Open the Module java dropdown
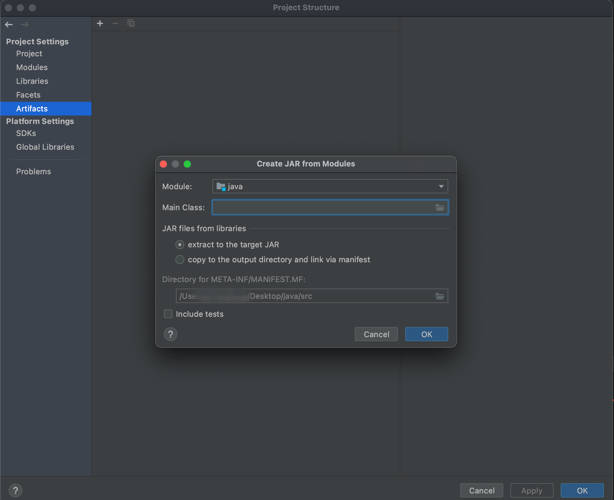Image resolution: width=614 pixels, height=500 pixels. 330,187
